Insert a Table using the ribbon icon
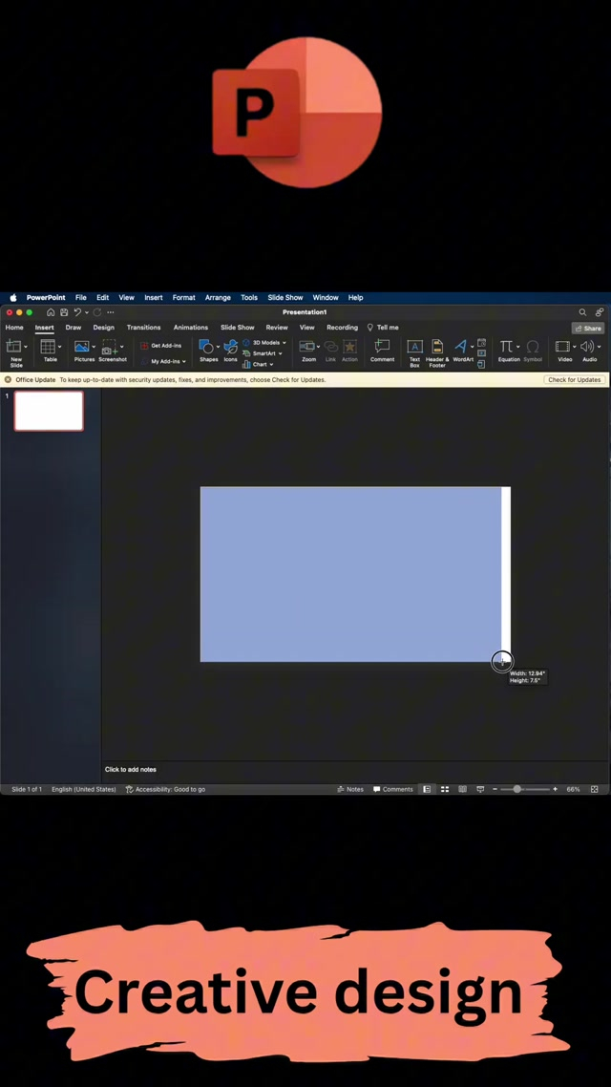Screen dimensions: 611x1087 click(x=49, y=348)
